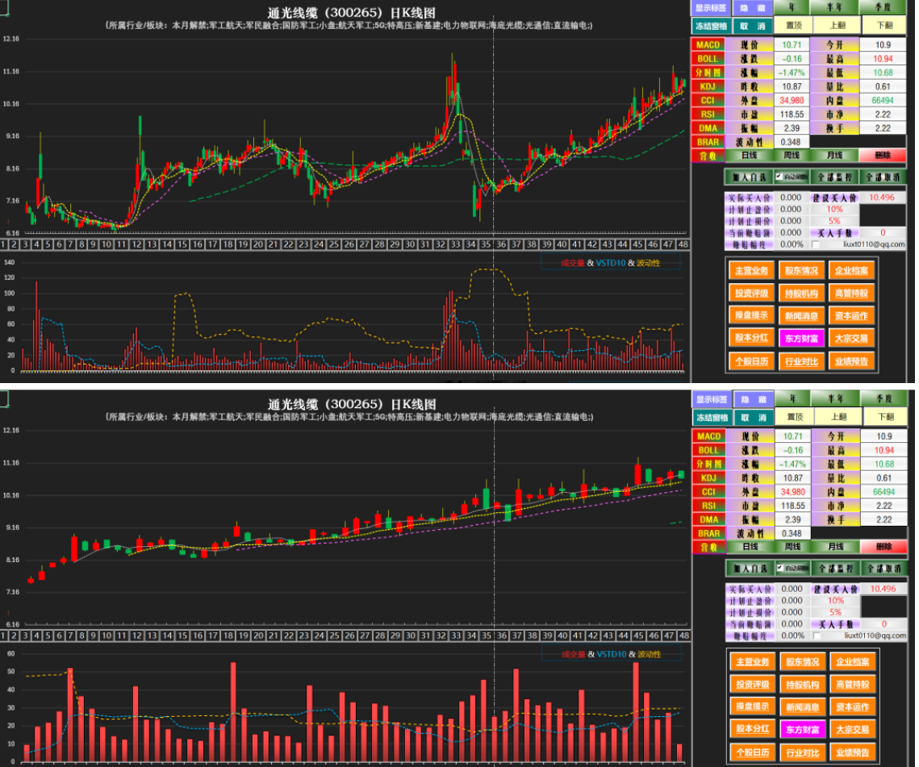Viewport: 919px width, 767px height.
Task: Click the 建议买入价 value 10.496 in upper panel
Action: 882,198
